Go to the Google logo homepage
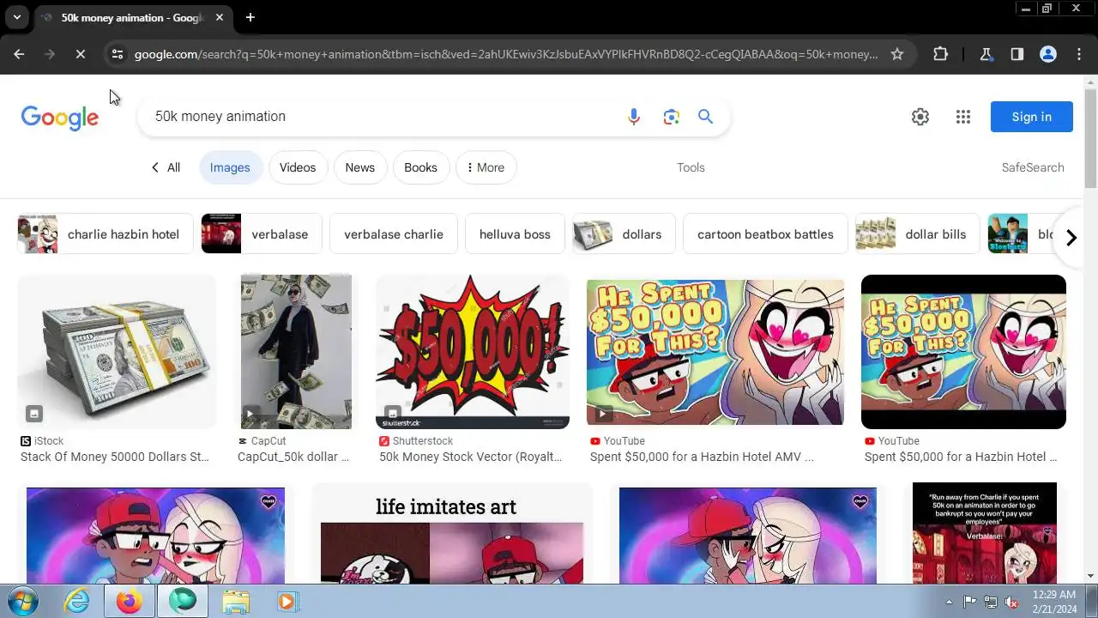 coord(60,118)
